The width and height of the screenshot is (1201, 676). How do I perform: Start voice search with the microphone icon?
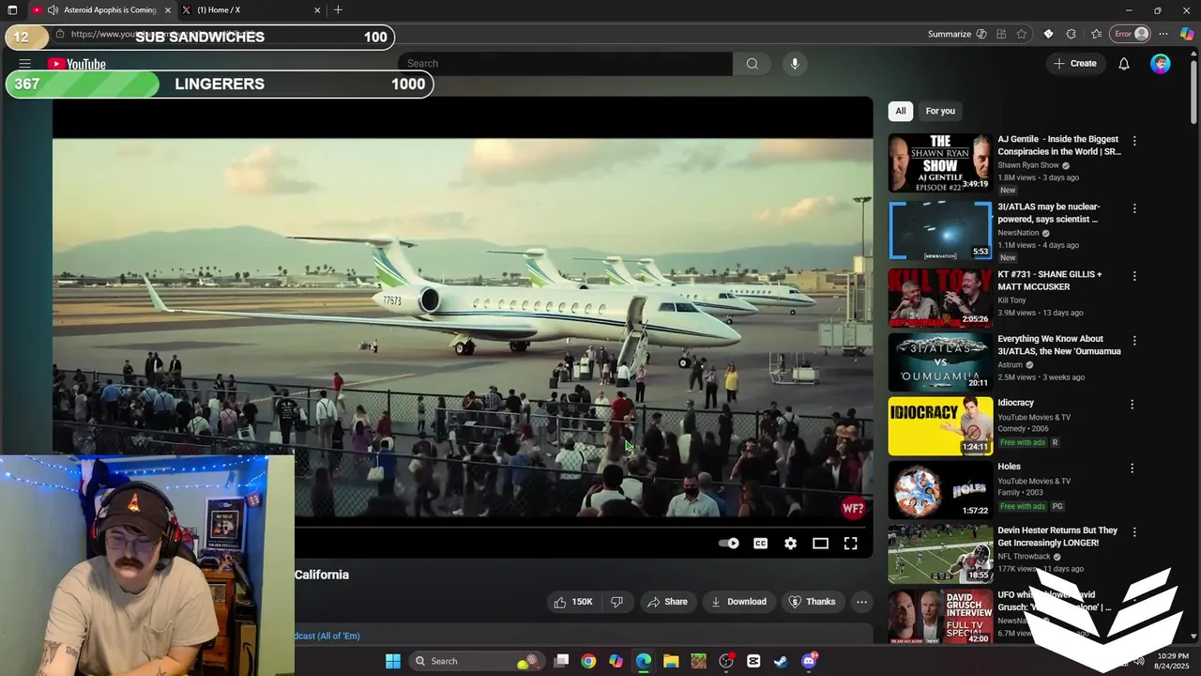pos(795,64)
